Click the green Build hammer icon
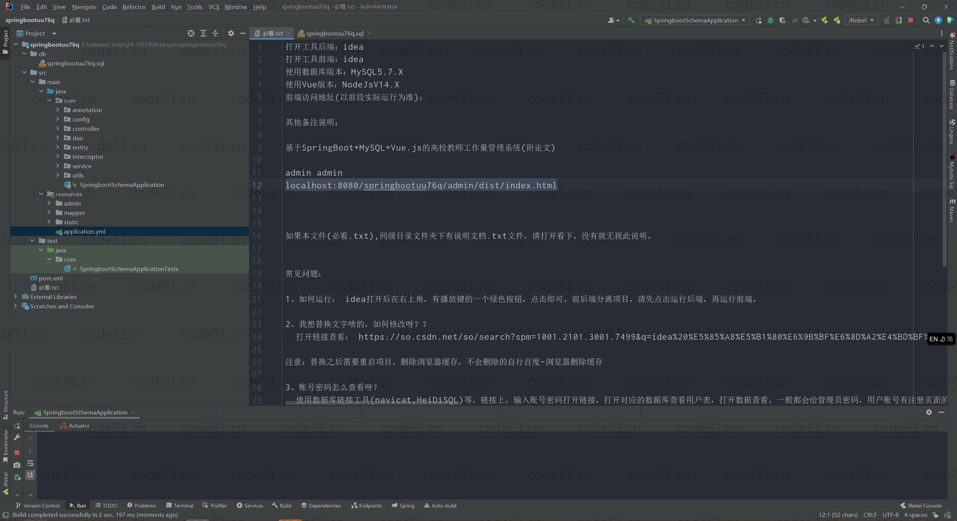Viewport: 957px width, 521px height. (631, 20)
